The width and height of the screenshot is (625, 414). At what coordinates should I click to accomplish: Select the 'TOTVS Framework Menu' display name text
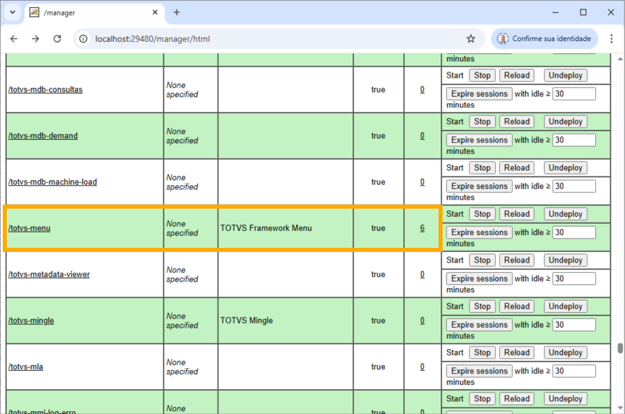pyautogui.click(x=266, y=228)
